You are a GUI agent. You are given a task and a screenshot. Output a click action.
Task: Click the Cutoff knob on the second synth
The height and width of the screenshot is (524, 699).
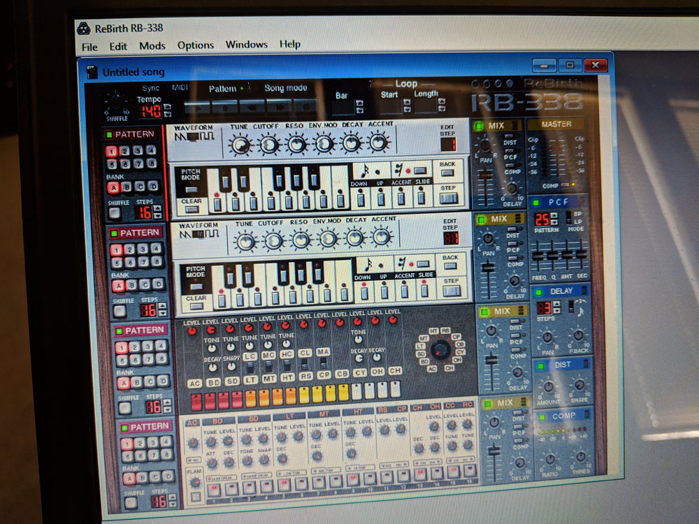(x=273, y=241)
